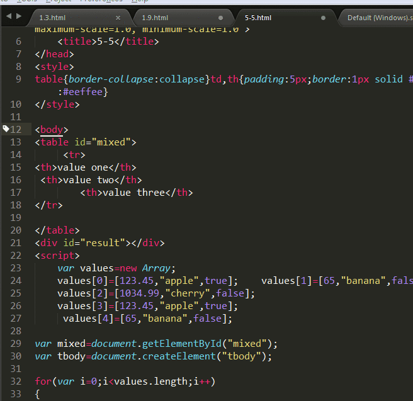Viewport: 413px width, 401px height.
Task: Click unsaved dot on 5-5.html tab
Action: click(x=324, y=18)
